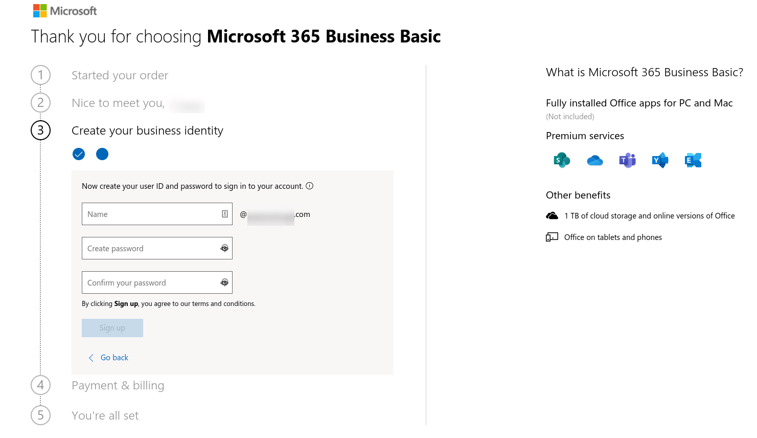The height and width of the screenshot is (438, 757).
Task: Focus the Create password field
Action: pyautogui.click(x=148, y=248)
